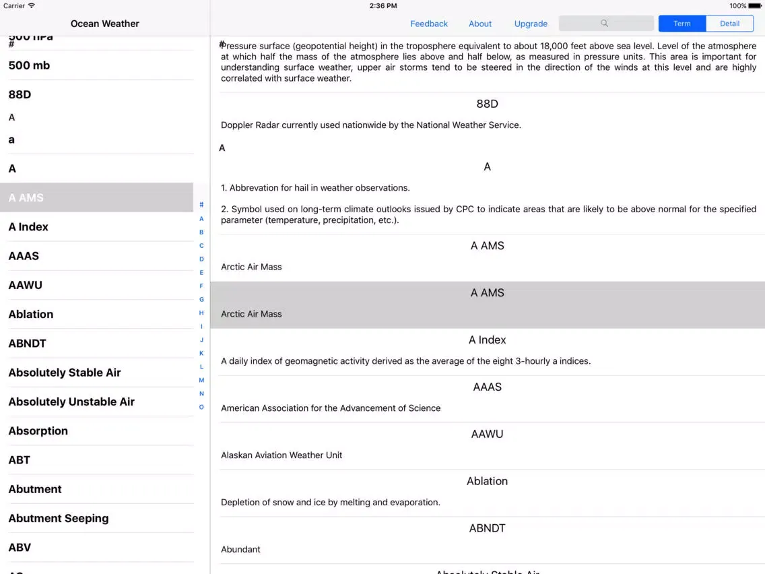Tap the A Index heading in detail pane
765x574 pixels.
(x=487, y=340)
